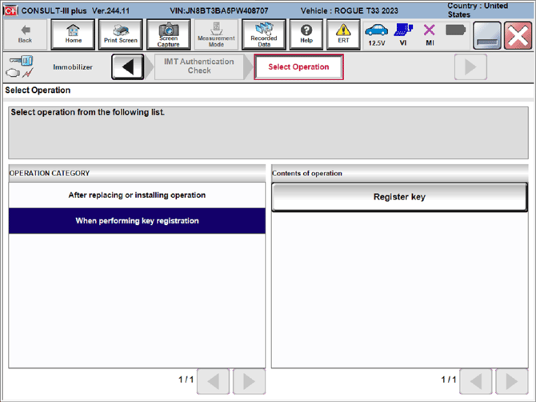
Task: Click the greyed next step arrow button
Action: point(470,66)
